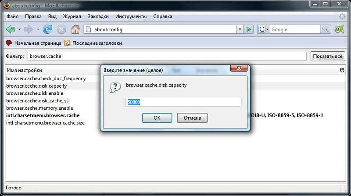Click the Forward arrow button
351x196 pixels.
[29, 29]
